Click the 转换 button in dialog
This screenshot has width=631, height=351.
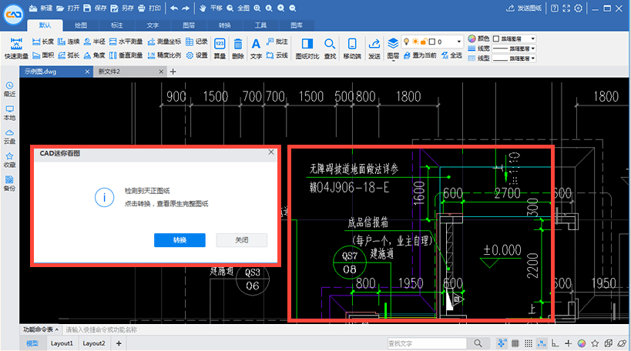click(180, 240)
